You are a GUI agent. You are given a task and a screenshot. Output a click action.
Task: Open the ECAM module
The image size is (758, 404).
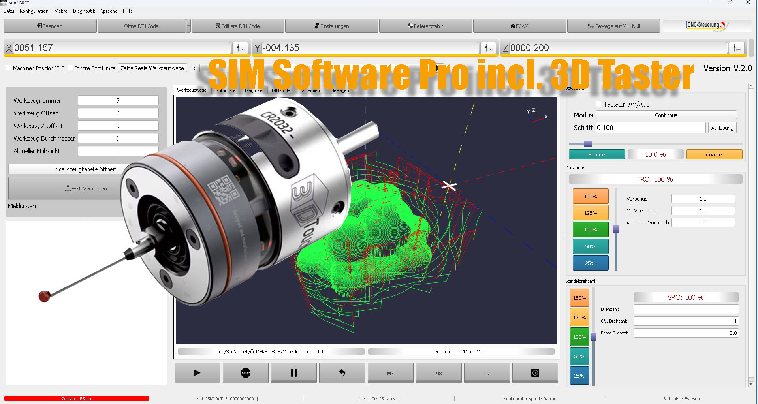[519, 26]
